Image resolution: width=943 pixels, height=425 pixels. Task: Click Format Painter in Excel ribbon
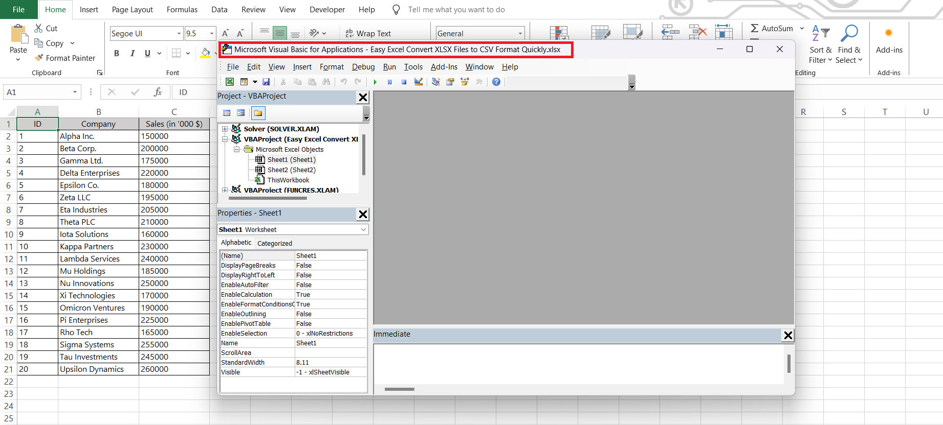[65, 58]
